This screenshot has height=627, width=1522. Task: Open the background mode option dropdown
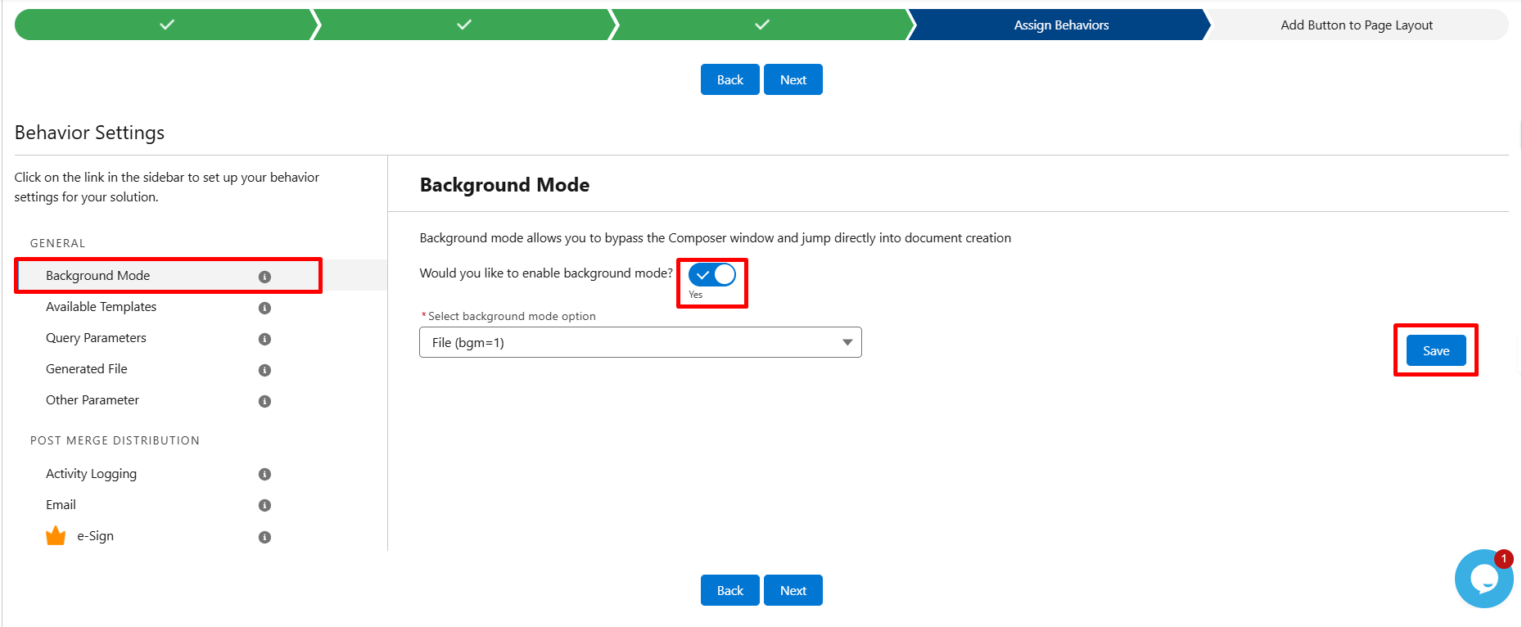pyautogui.click(x=639, y=342)
